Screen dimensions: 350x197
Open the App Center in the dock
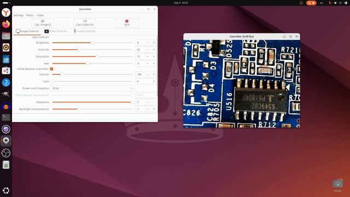[x=6, y=71]
